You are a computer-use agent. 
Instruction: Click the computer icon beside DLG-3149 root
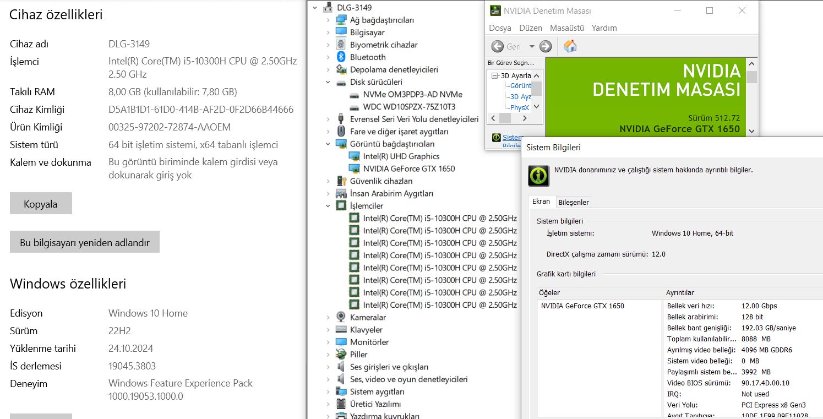[328, 8]
